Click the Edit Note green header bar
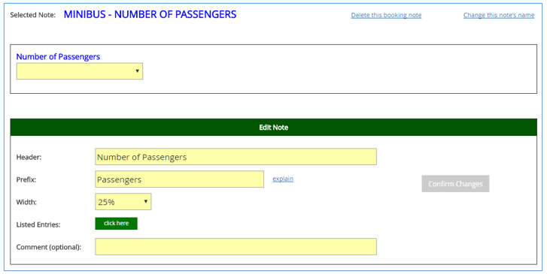This screenshot has width=547, height=274. click(274, 128)
